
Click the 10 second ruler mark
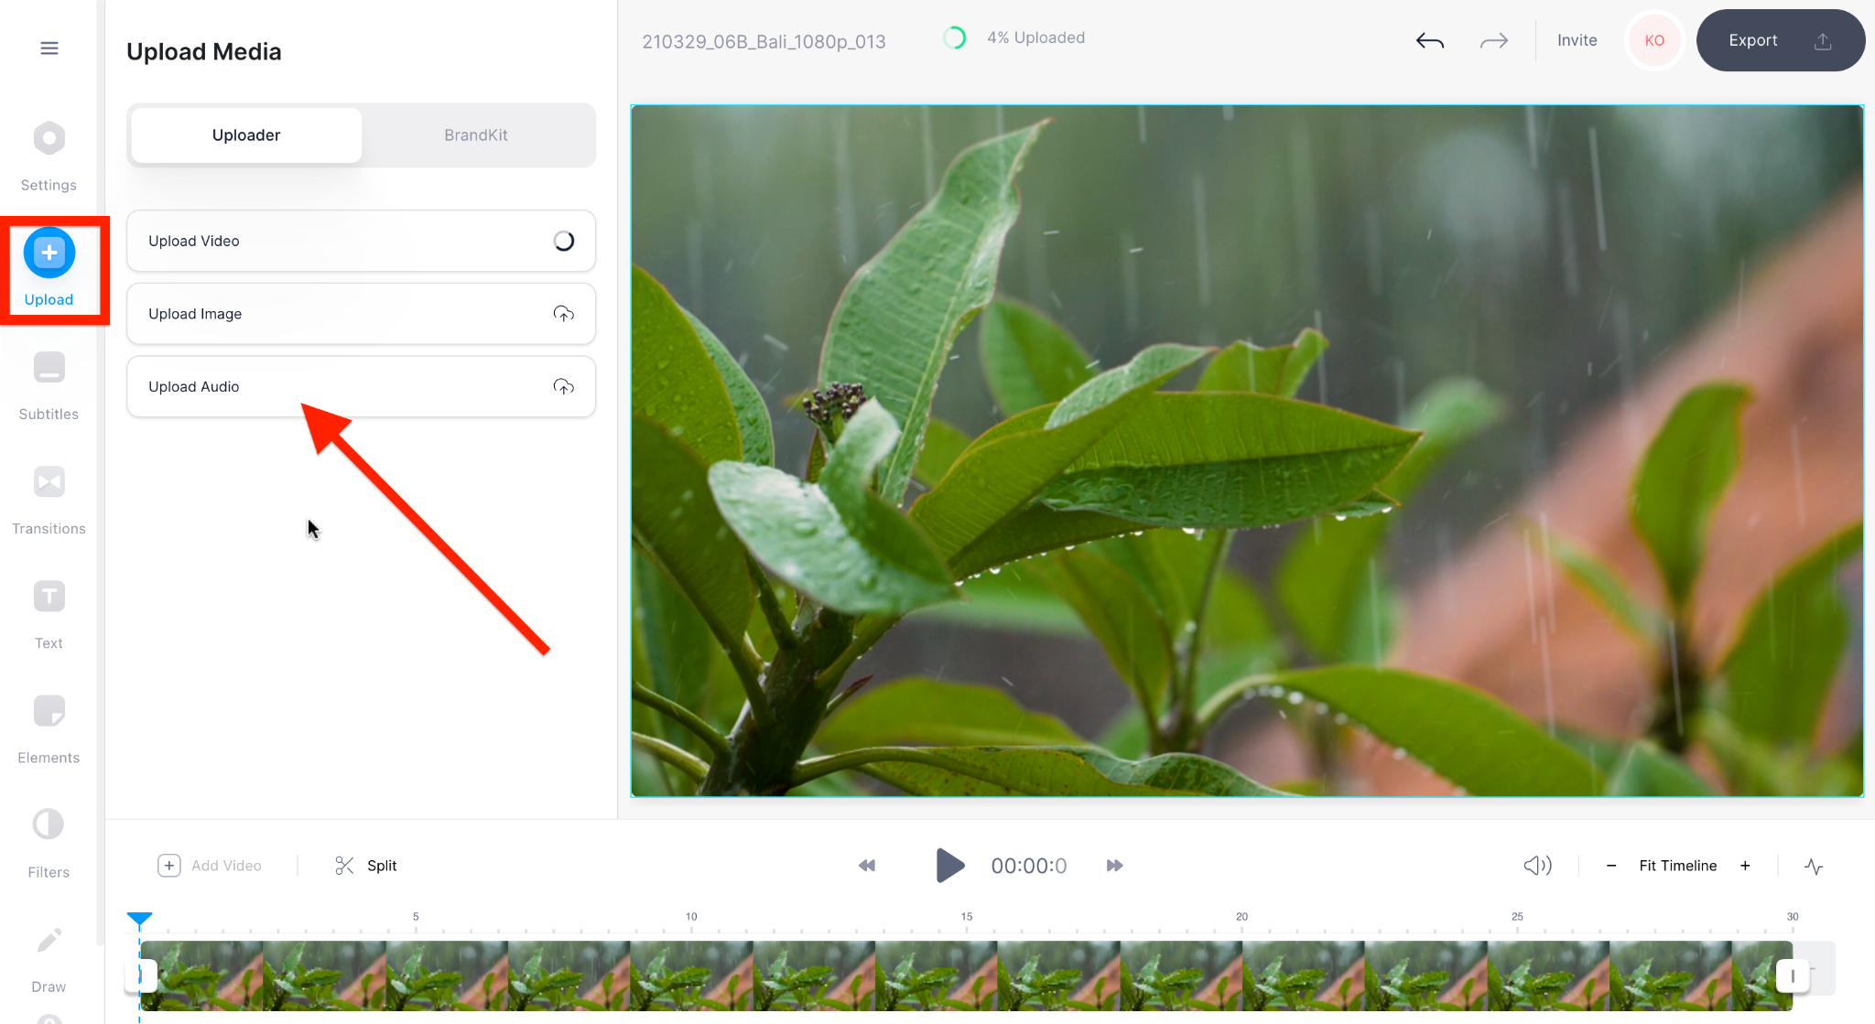[691, 917]
